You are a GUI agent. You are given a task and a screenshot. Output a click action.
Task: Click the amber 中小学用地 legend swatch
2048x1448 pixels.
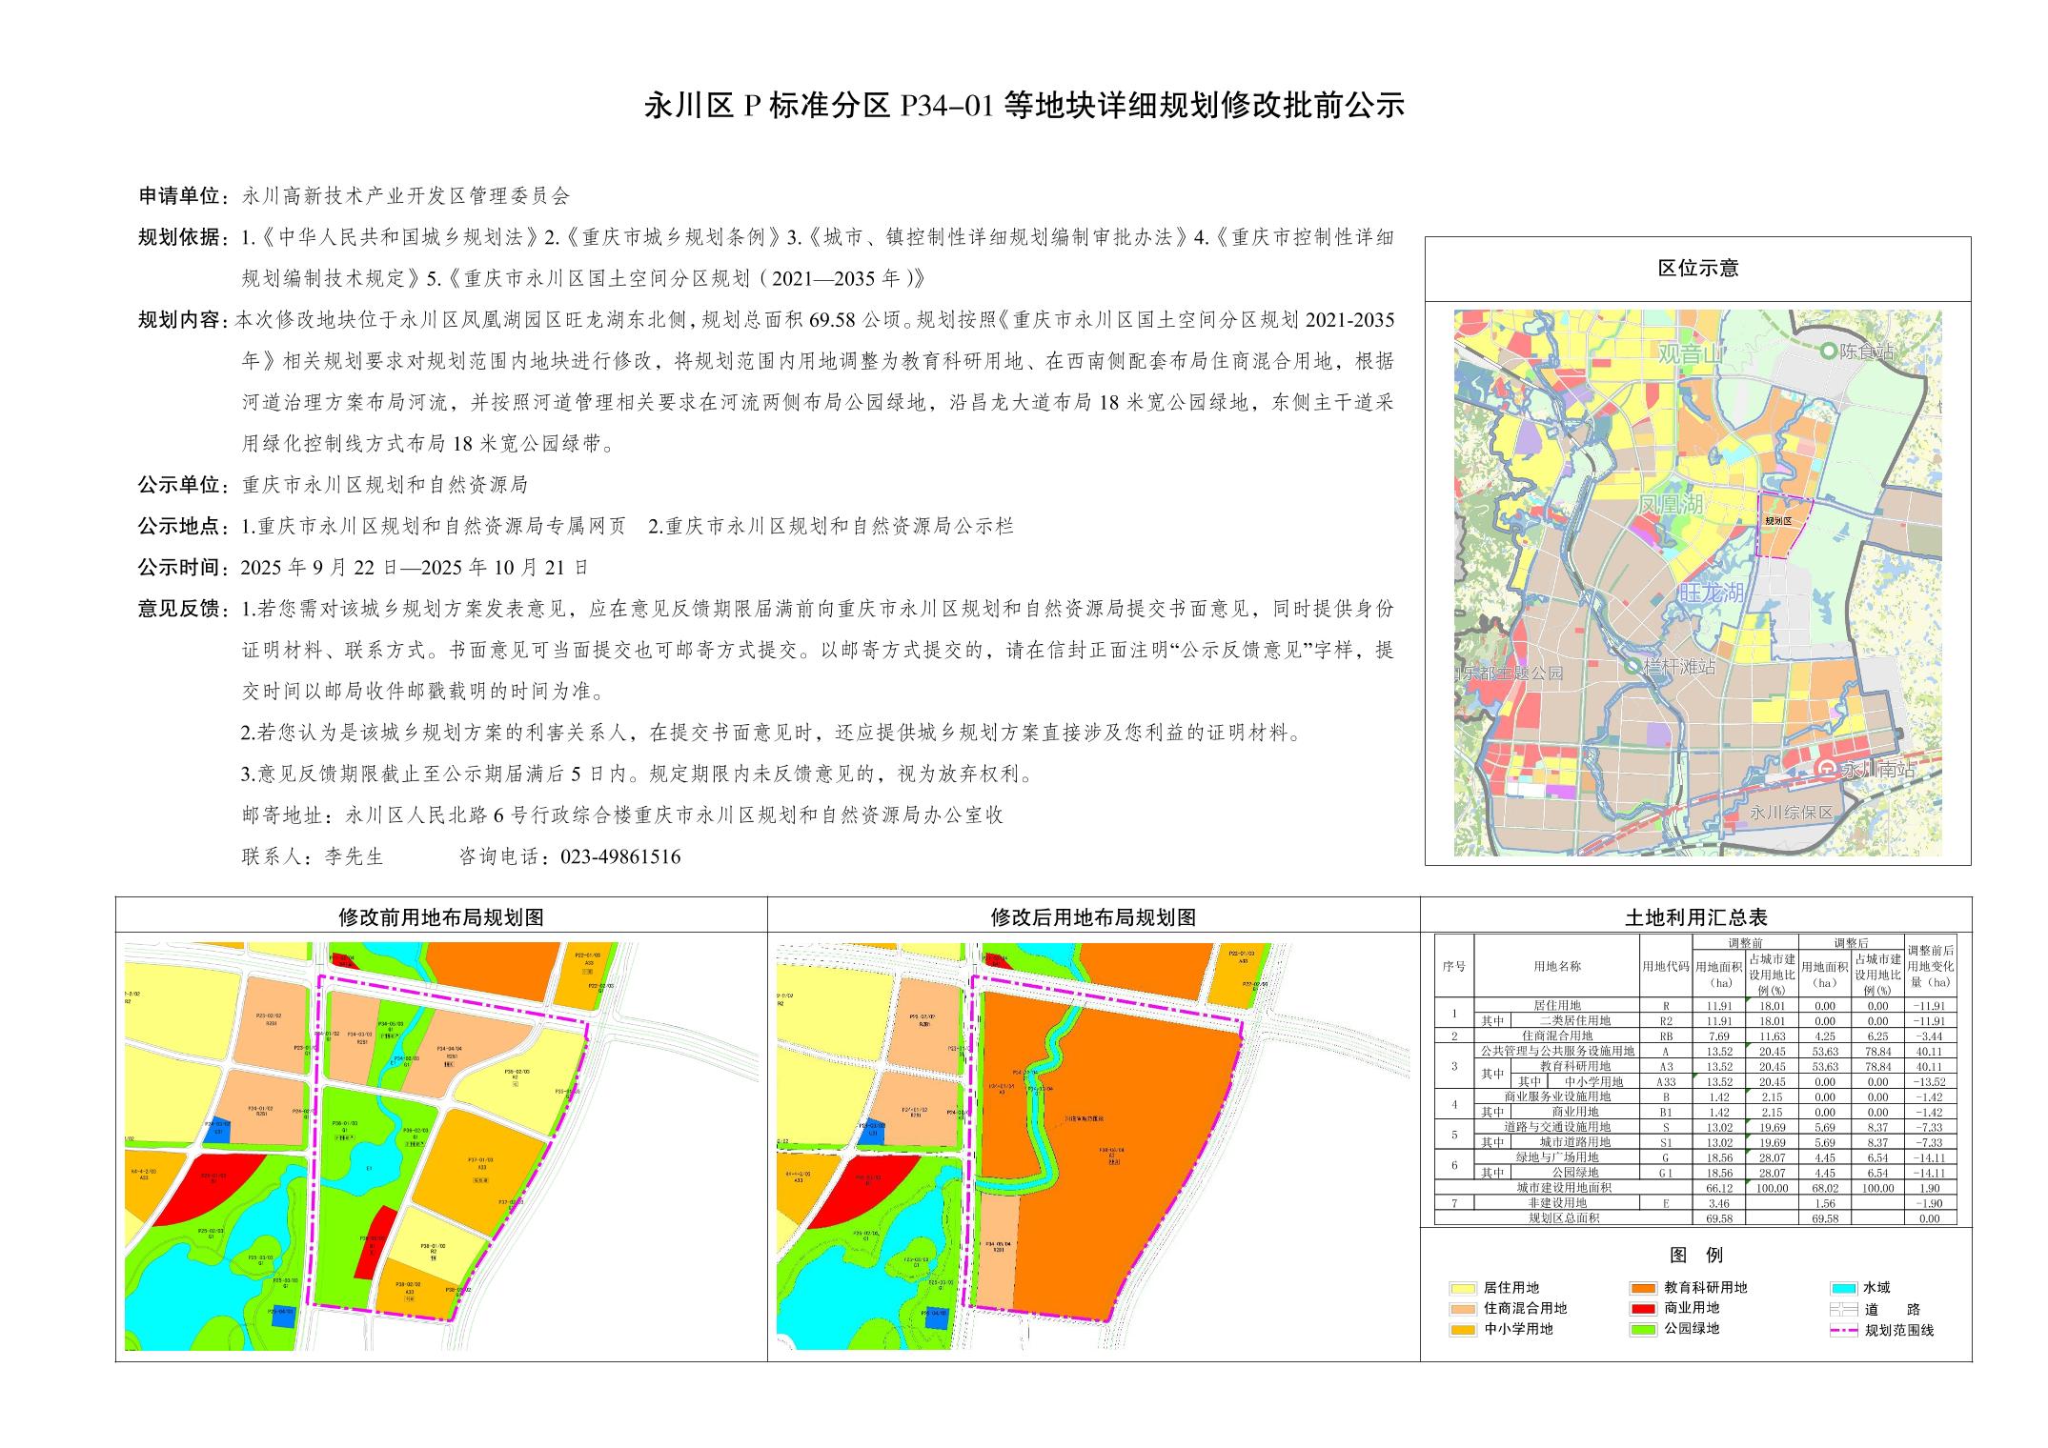coord(1463,1330)
